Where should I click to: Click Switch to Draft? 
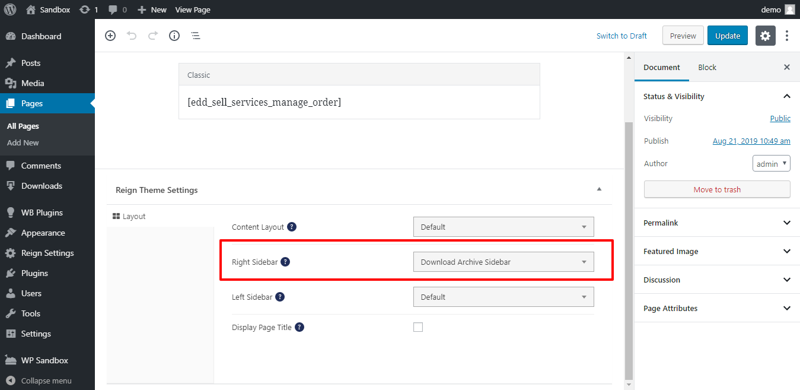(x=621, y=36)
